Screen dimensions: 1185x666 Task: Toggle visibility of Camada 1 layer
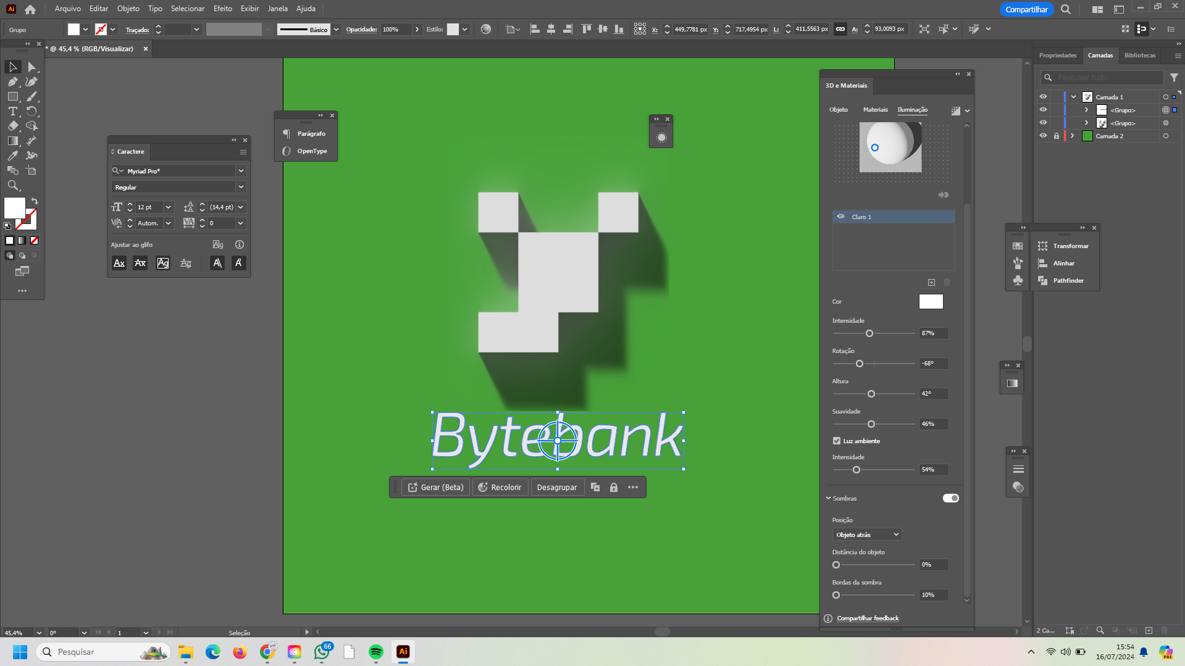coord(1043,97)
